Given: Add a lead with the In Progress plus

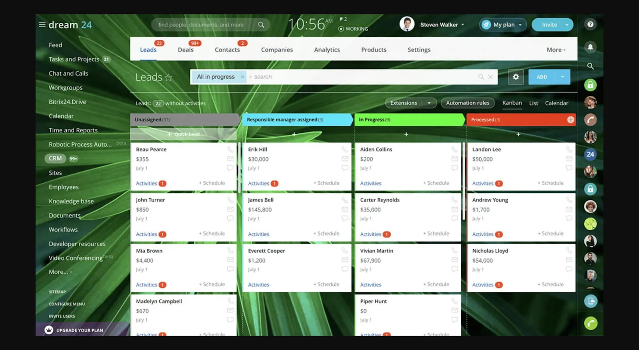Looking at the screenshot, I should tap(406, 134).
